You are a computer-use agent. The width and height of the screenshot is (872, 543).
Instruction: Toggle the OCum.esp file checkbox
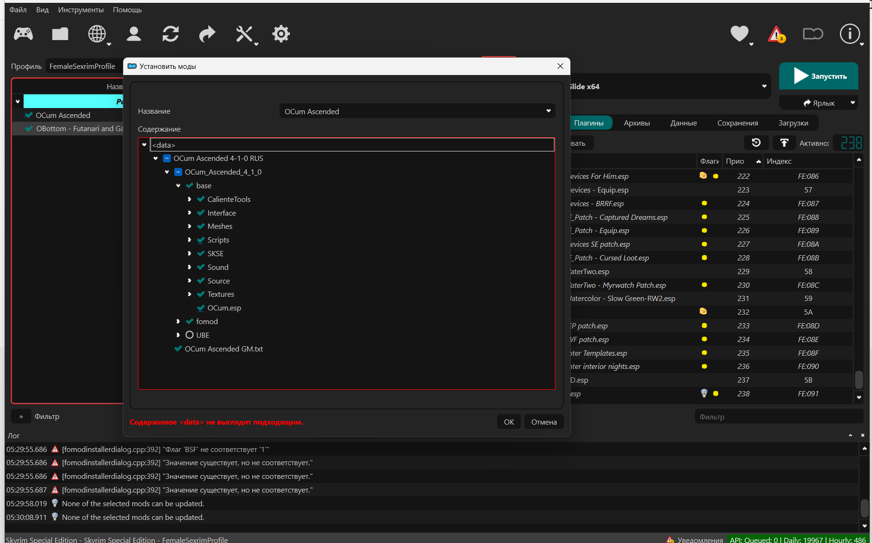(201, 308)
